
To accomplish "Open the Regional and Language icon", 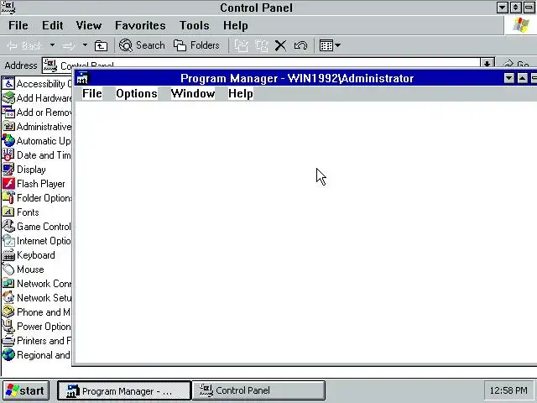I will click(8, 355).
